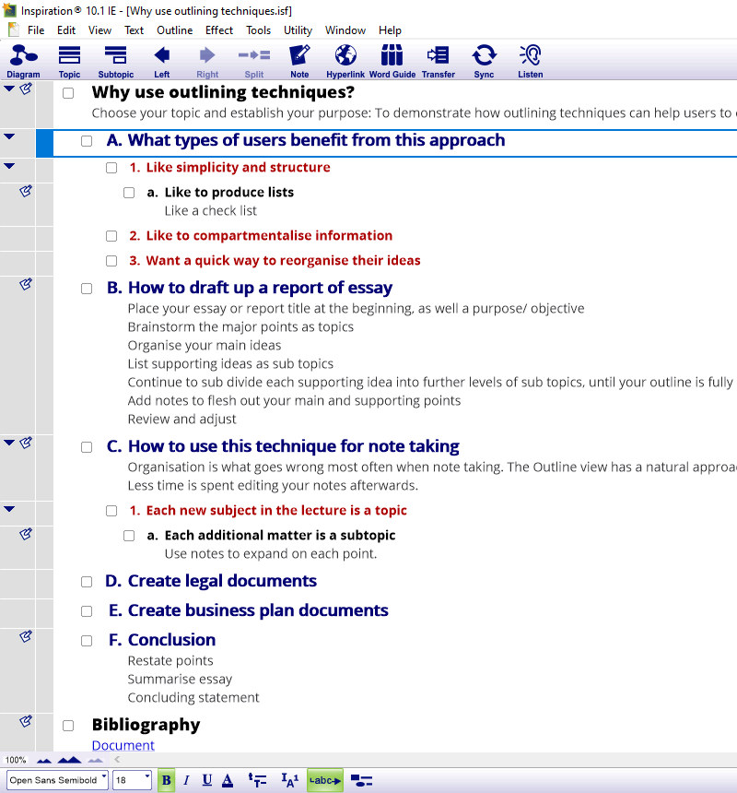Click note icon beside 'Bibliography'
The width and height of the screenshot is (737, 793).
26,721
